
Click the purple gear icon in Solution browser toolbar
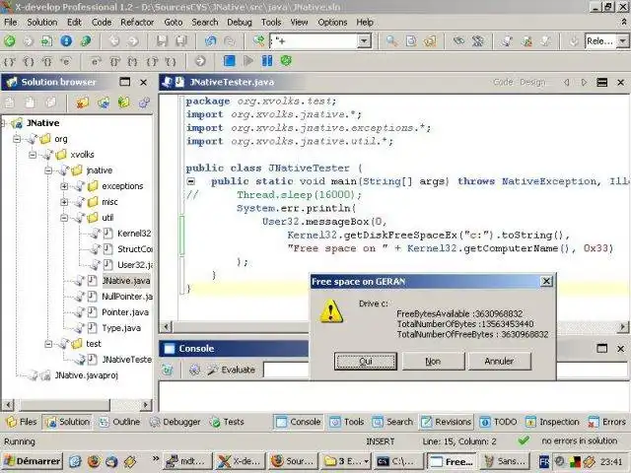(144, 102)
